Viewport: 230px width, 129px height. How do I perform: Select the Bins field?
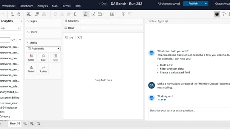2,112
